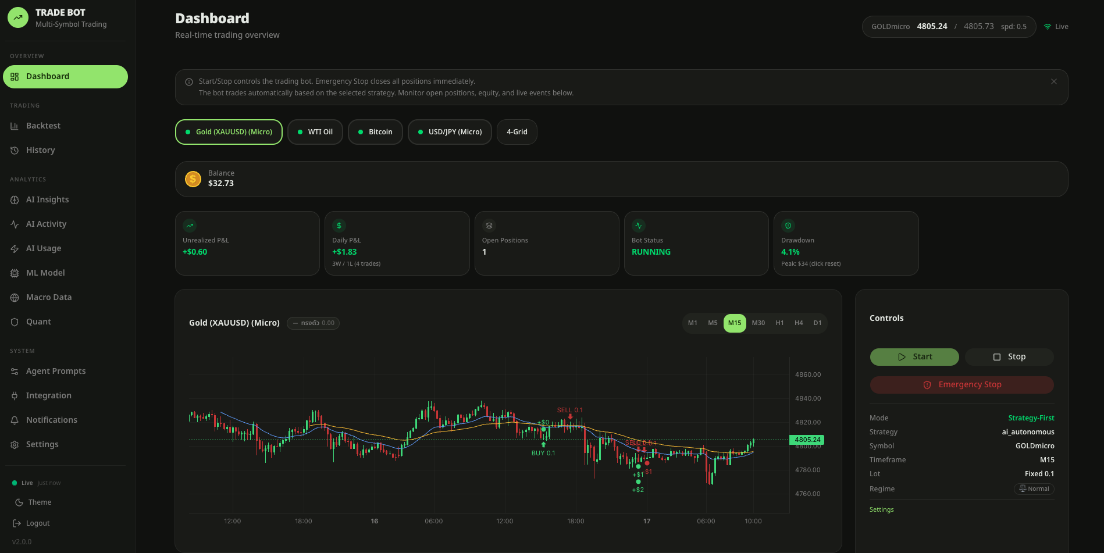Image resolution: width=1104 pixels, height=553 pixels.
Task: Switch to the WTI Oil tab
Action: 315,132
